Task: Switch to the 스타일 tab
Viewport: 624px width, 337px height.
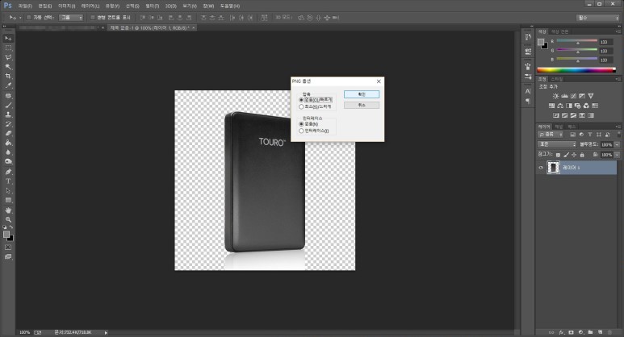Action: [x=557, y=79]
